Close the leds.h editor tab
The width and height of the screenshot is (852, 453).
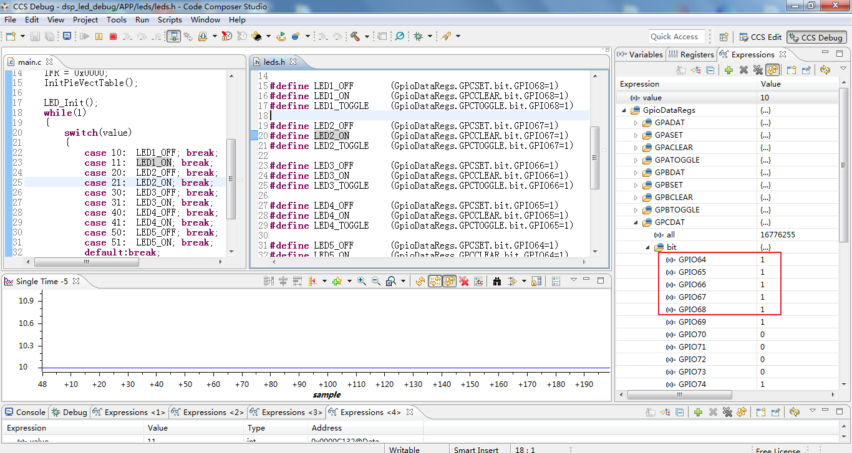pos(293,62)
